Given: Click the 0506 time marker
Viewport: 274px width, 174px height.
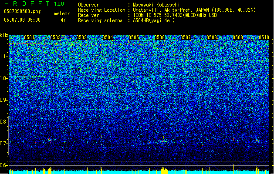Looking at the screenshot, I should pos(159,37).
